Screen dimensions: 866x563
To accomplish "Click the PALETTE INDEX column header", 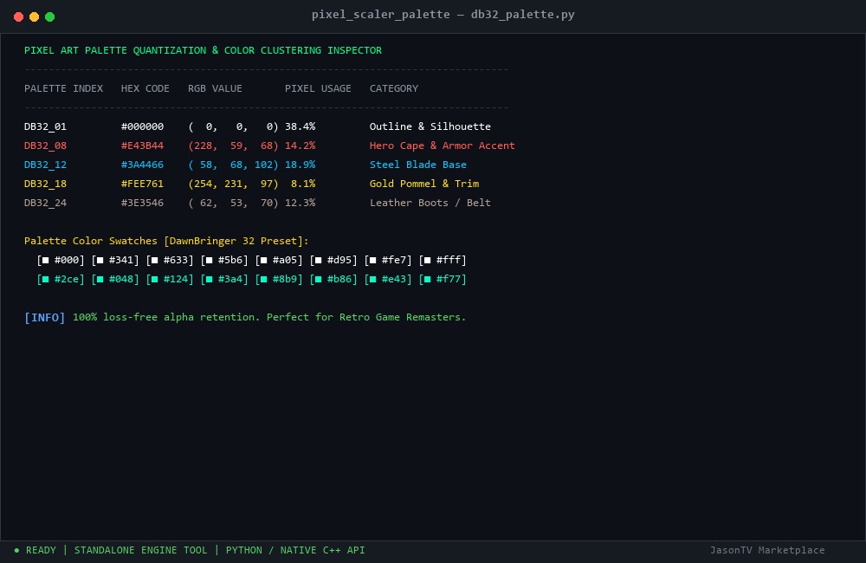I will (63, 88).
